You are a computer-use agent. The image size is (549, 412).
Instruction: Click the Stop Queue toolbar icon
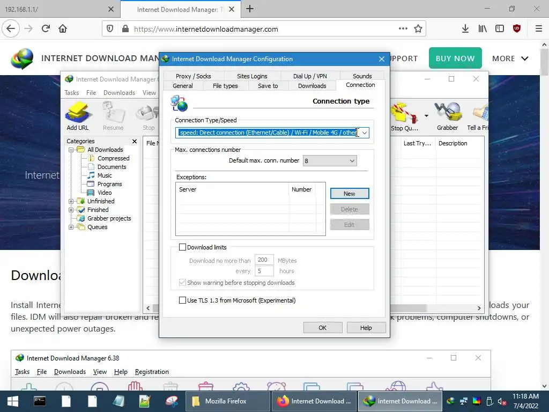[x=404, y=117]
